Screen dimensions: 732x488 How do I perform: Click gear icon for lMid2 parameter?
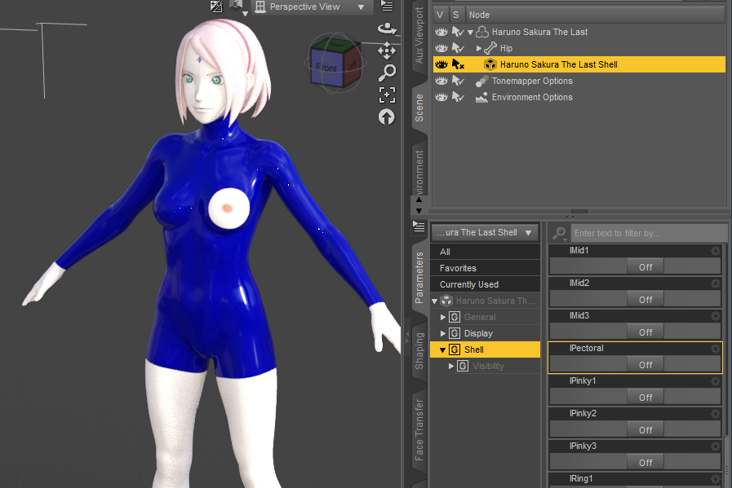(715, 284)
